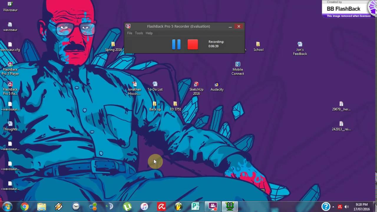377x212 pixels.
Task: Pause the FlashBack recording
Action: coord(176,44)
